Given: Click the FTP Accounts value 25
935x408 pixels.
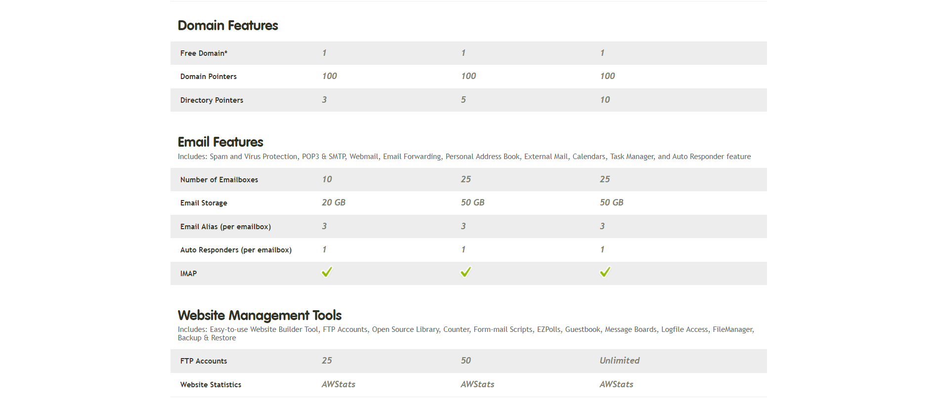Looking at the screenshot, I should coord(327,361).
